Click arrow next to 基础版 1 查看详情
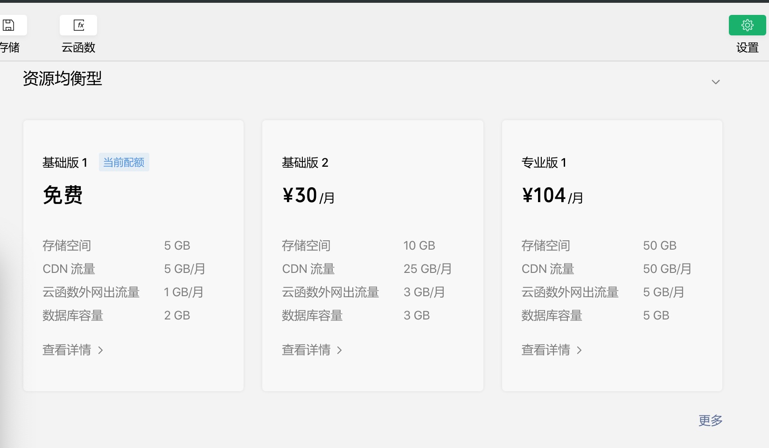This screenshot has height=448, width=769. (100, 350)
